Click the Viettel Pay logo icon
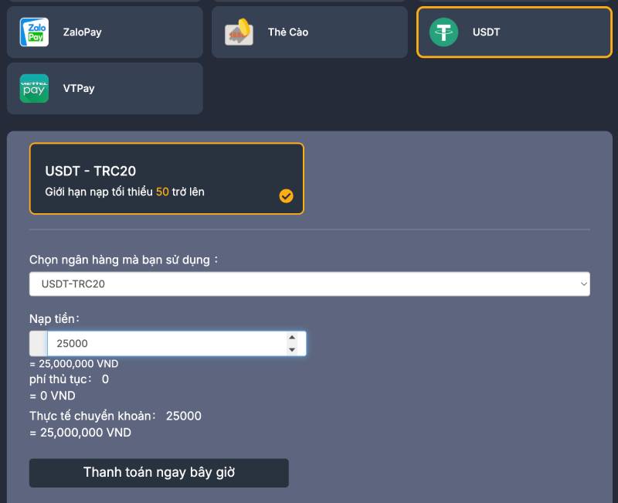618x503 pixels. [34, 88]
